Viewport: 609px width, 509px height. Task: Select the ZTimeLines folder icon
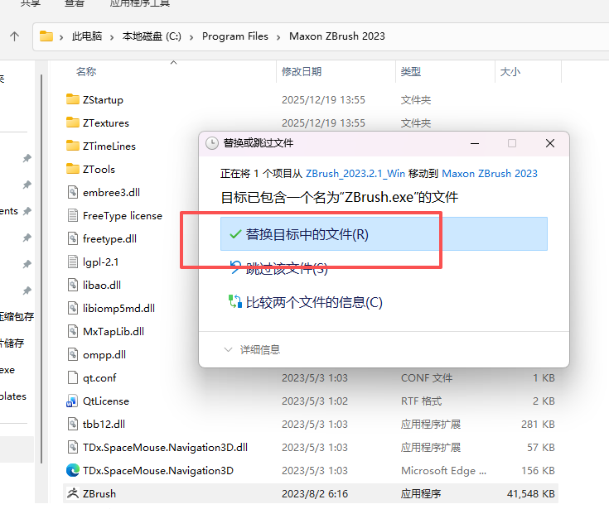point(73,146)
